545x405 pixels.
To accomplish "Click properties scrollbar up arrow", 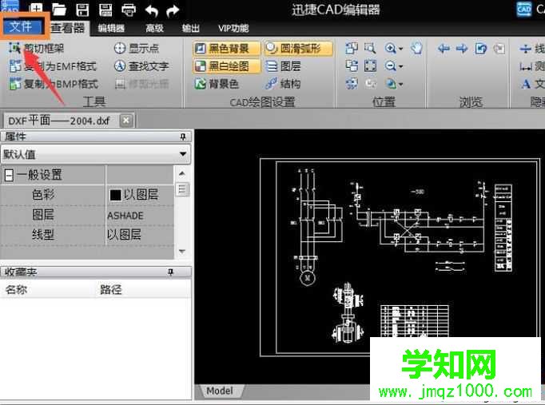I will click(x=182, y=173).
